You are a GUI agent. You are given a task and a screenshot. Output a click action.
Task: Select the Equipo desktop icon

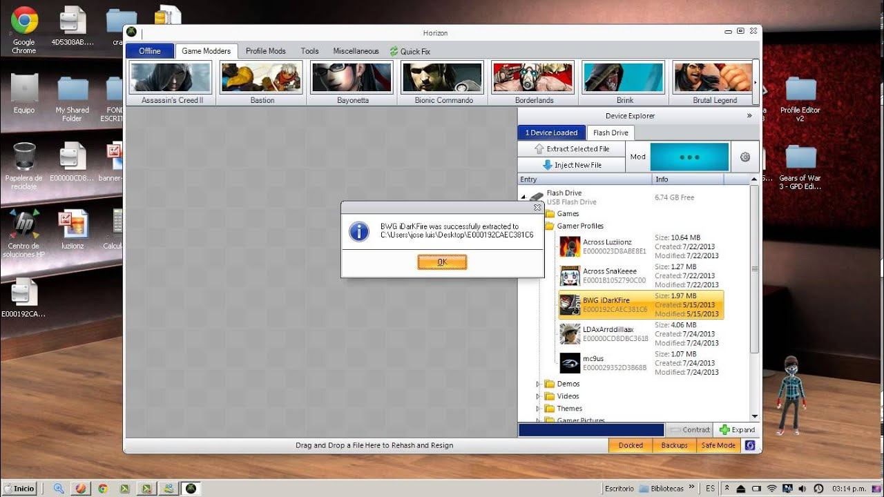(x=24, y=93)
